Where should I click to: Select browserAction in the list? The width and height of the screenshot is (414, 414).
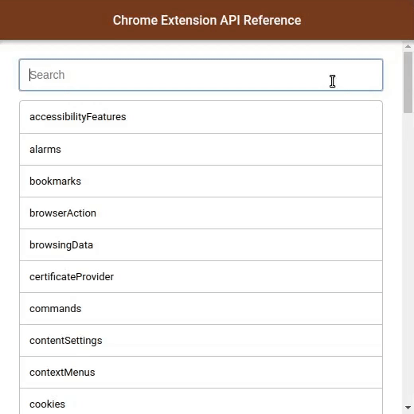point(201,213)
